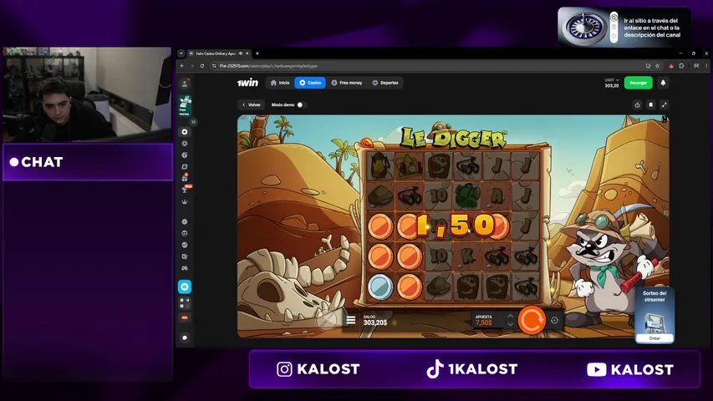The width and height of the screenshot is (713, 401).
Task: Enter fullscreen with the expand icon
Action: click(x=665, y=105)
